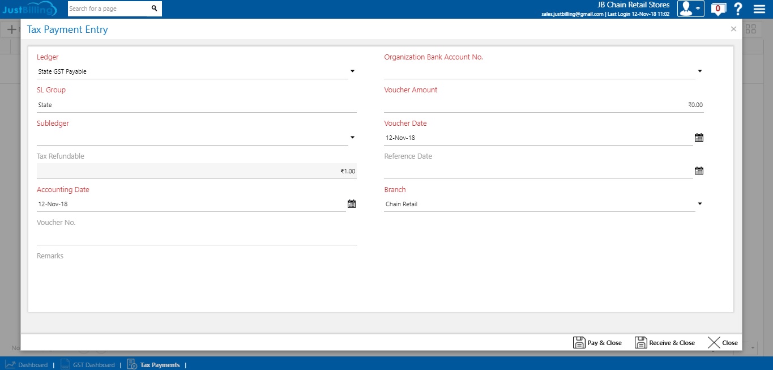Click the Accounting Date input field
Viewport: 773px width, 370px height.
click(x=191, y=204)
